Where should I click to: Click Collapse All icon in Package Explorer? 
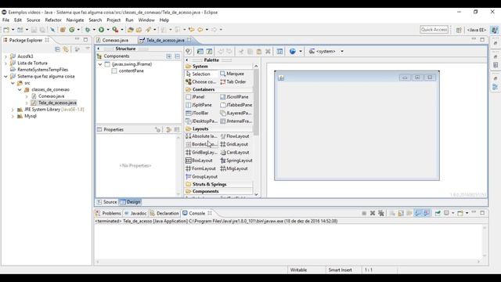click(x=57, y=49)
